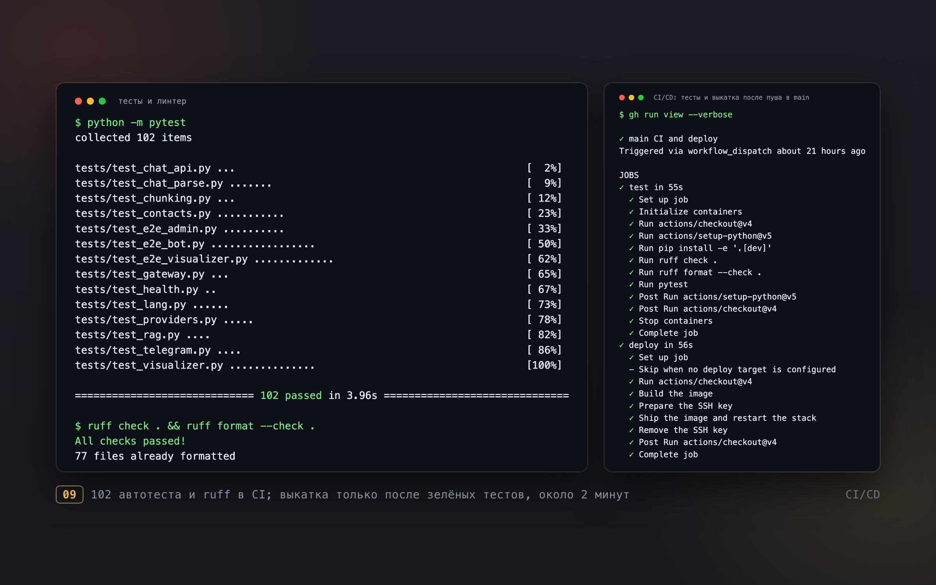Click 'Run actions/setup-python@v5' step
The width and height of the screenshot is (936, 585).
700,236
